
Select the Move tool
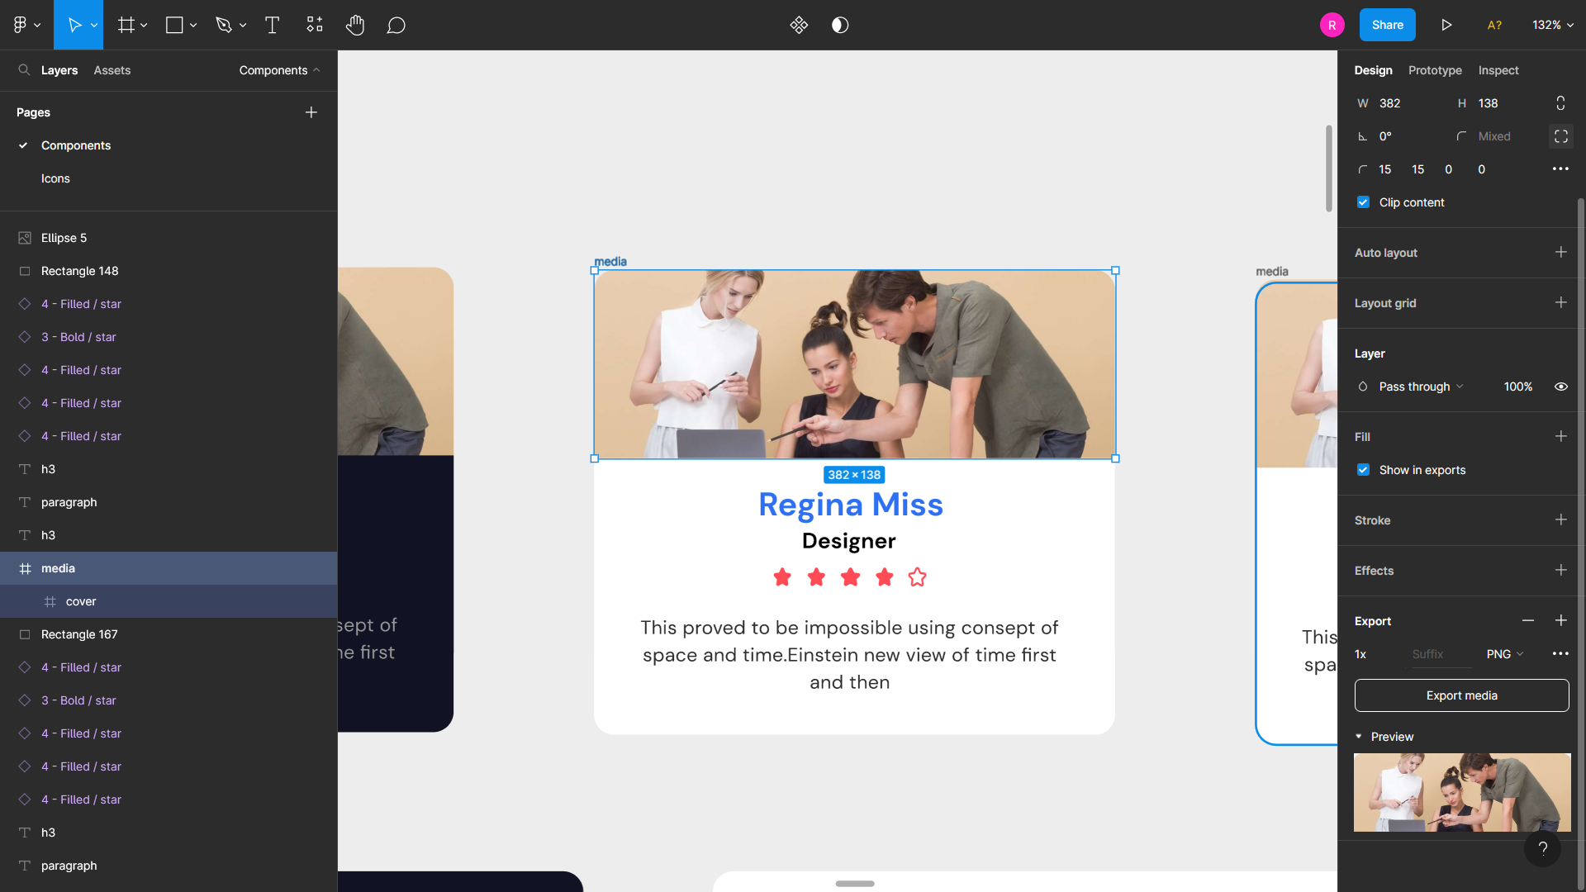tap(74, 25)
